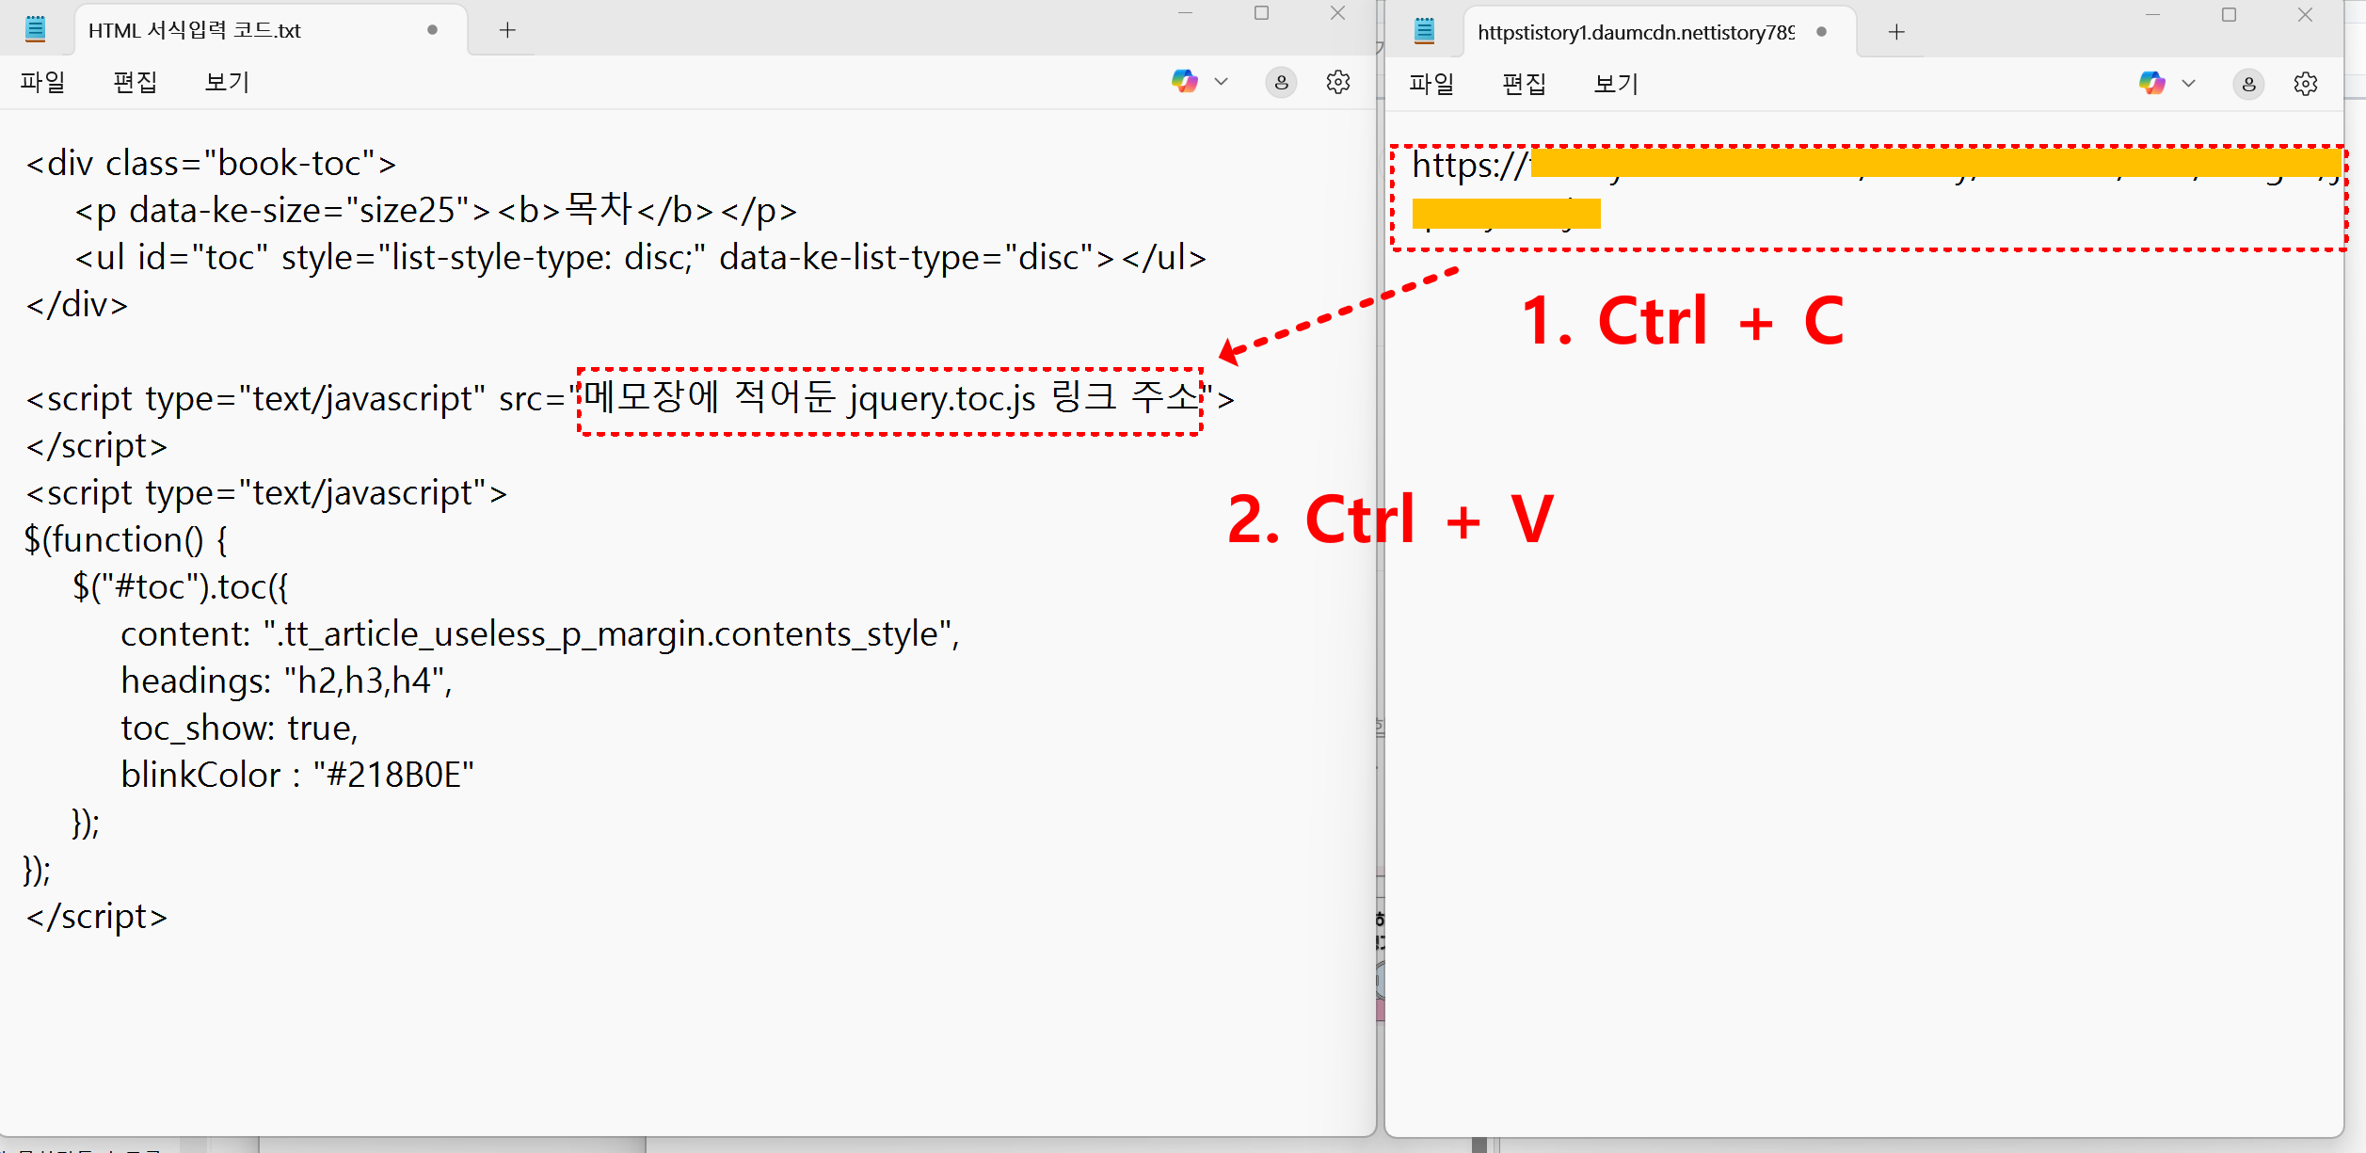Click account profile icon in right Notepad
This screenshot has width=2366, height=1153.
pyautogui.click(x=2248, y=85)
